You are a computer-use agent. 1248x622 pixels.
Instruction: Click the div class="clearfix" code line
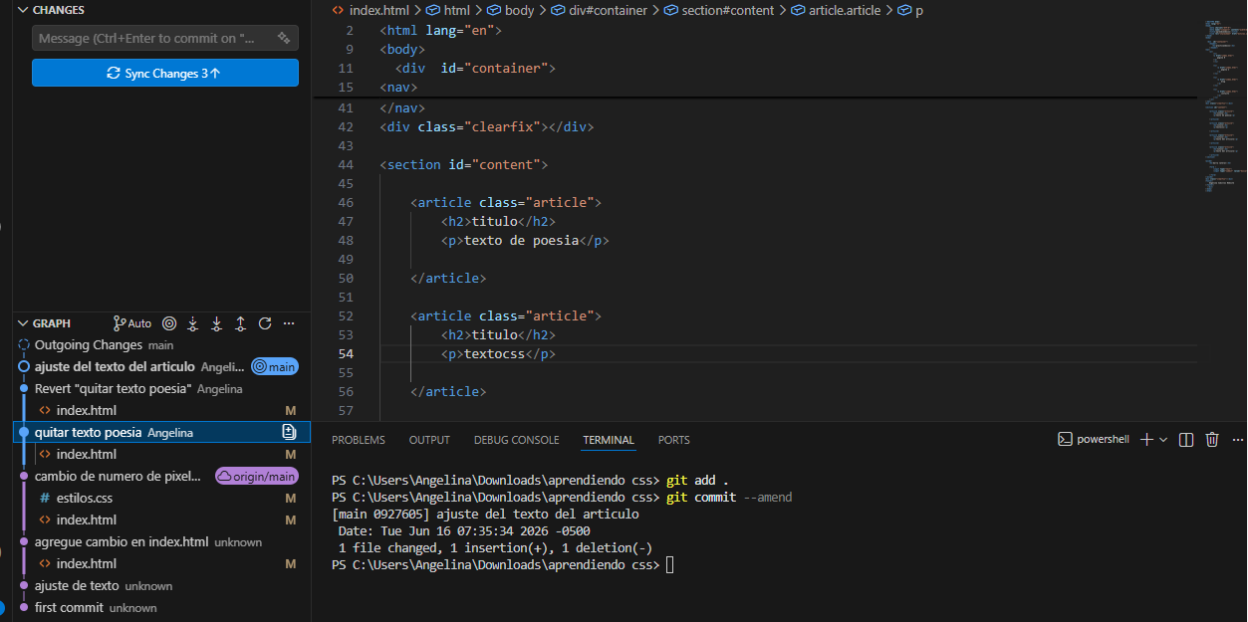486,126
